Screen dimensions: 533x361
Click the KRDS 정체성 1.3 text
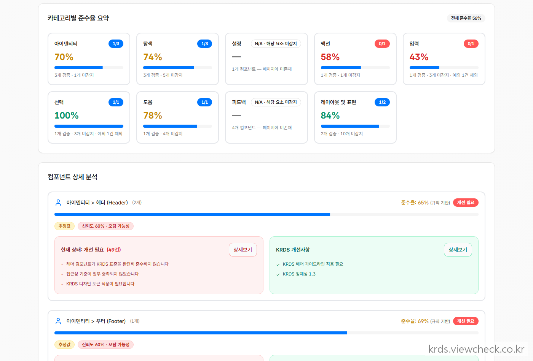pyautogui.click(x=299, y=274)
